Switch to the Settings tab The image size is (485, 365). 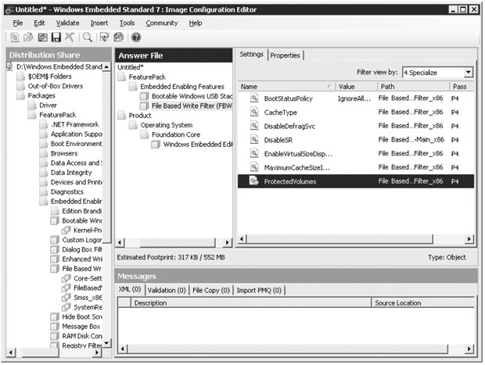(251, 55)
